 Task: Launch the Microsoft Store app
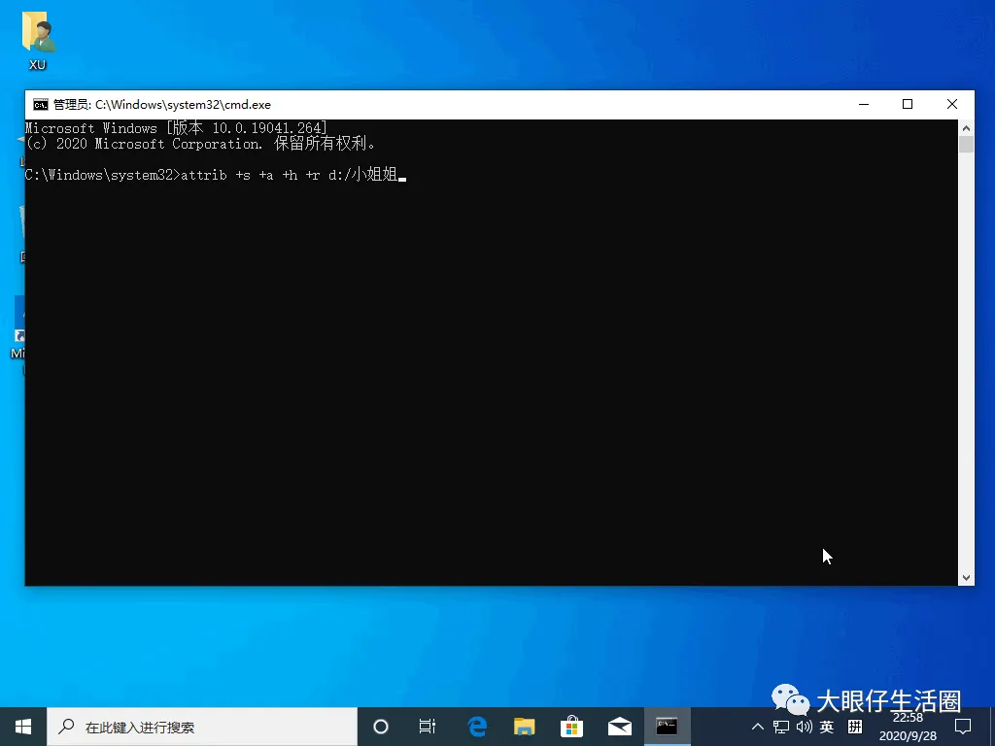[x=571, y=726]
